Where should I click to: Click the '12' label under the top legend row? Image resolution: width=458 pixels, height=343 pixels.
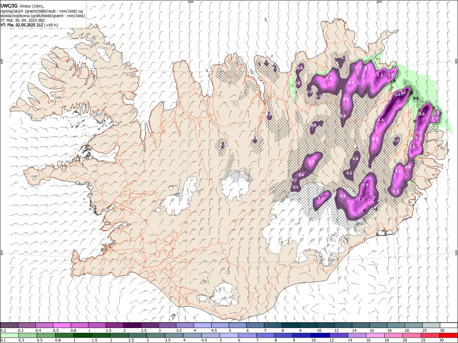click(337, 330)
